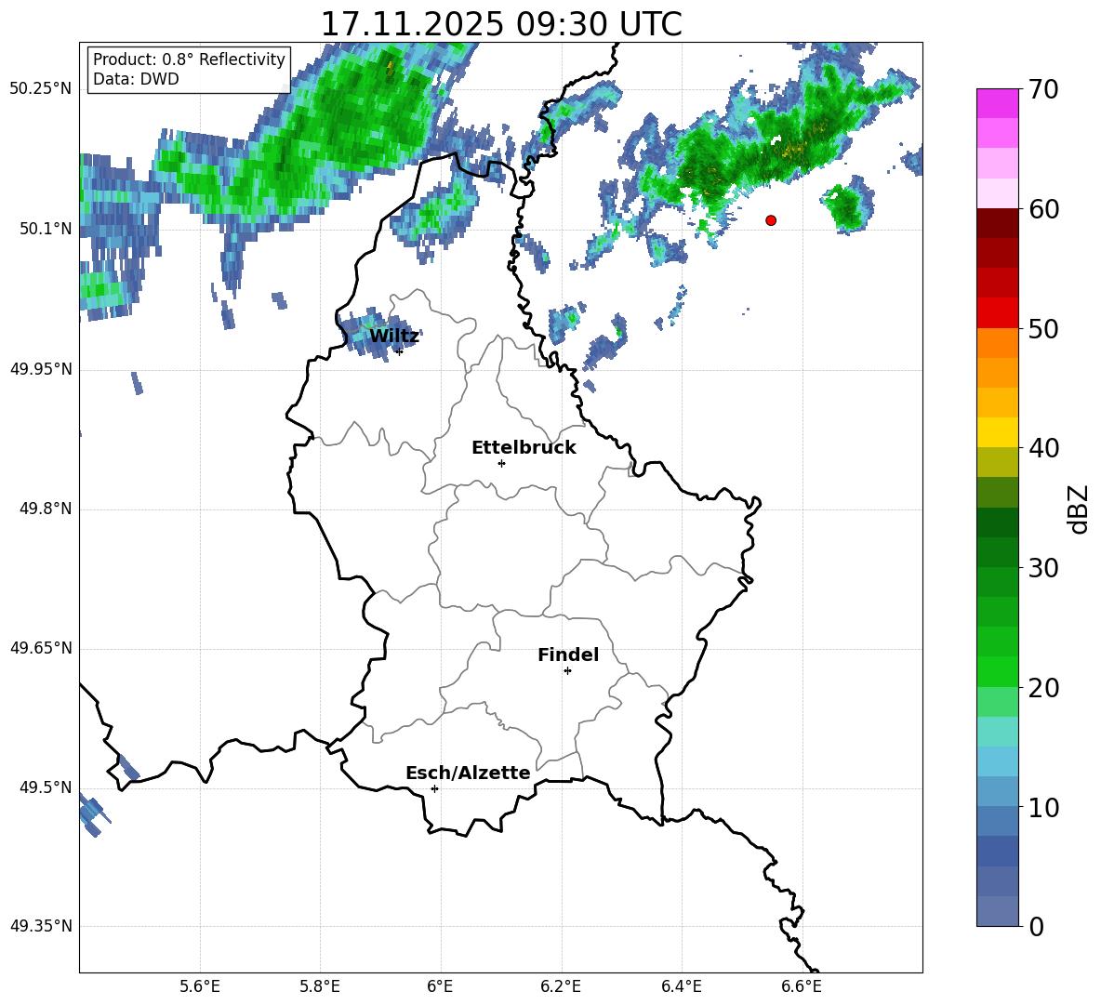
Task: Click the cross marker below Findel
Action: click(x=567, y=671)
